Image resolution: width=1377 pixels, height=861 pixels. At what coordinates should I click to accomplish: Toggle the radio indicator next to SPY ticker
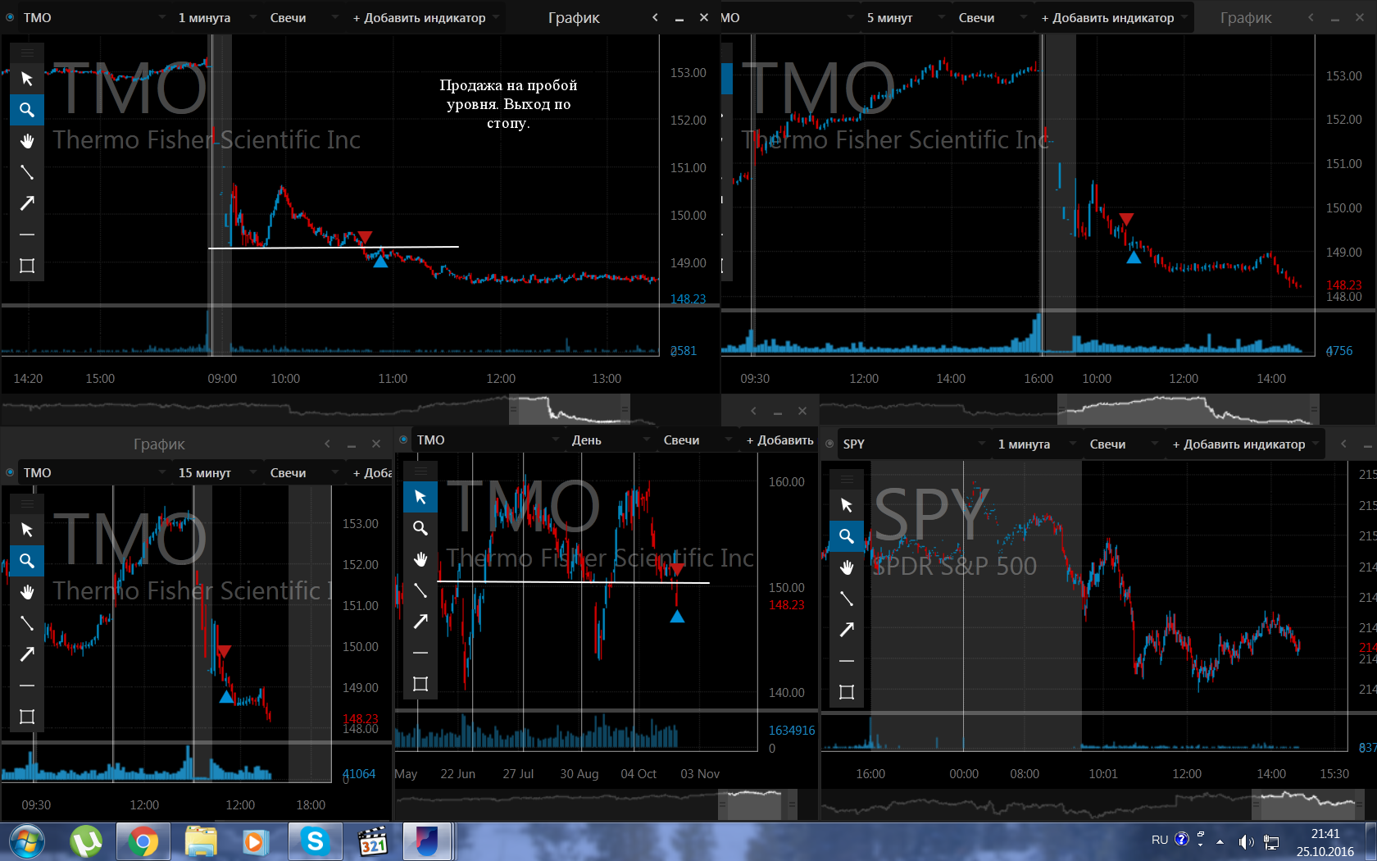tap(829, 444)
